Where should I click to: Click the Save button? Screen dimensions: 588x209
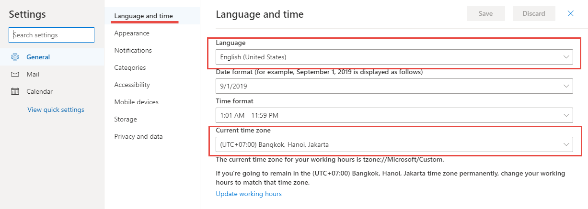(x=486, y=13)
